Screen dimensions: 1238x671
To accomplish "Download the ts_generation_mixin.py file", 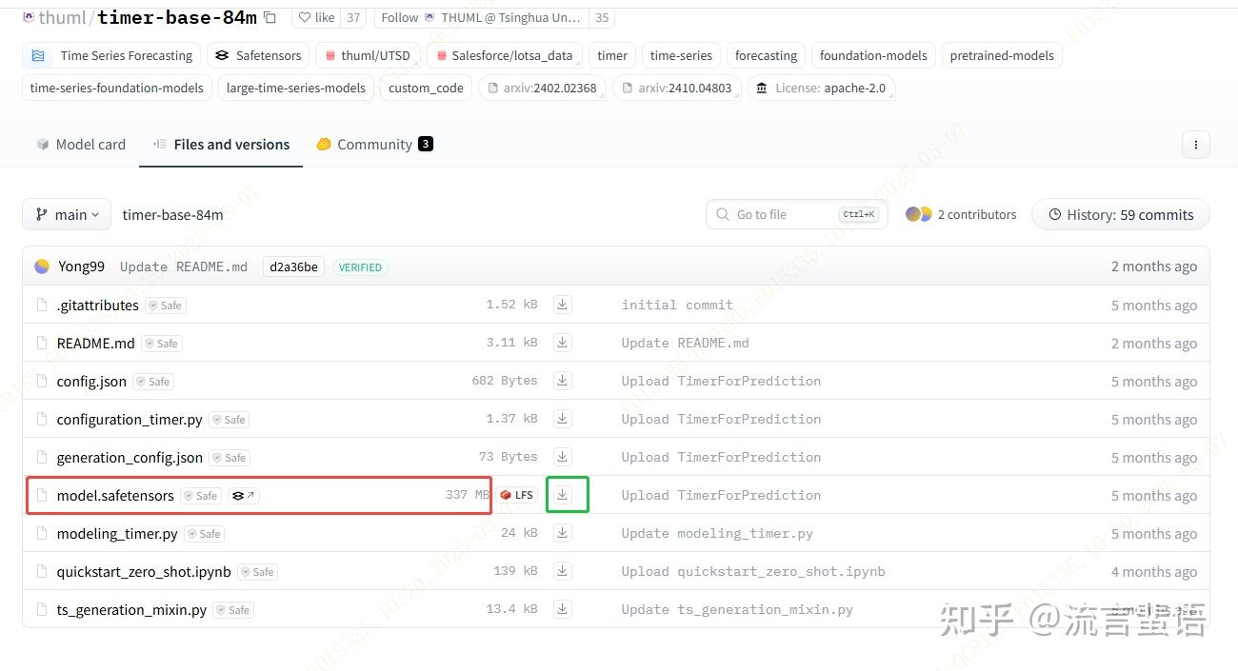I will (562, 609).
